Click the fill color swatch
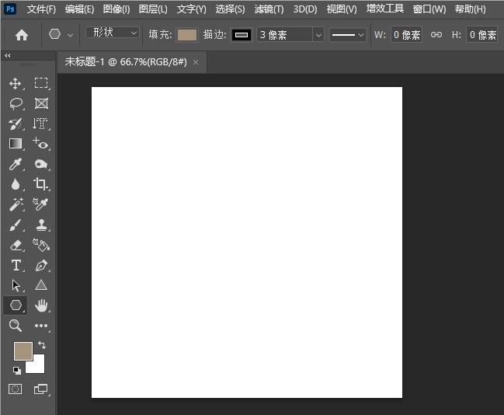This screenshot has height=415, width=504. coord(187,35)
